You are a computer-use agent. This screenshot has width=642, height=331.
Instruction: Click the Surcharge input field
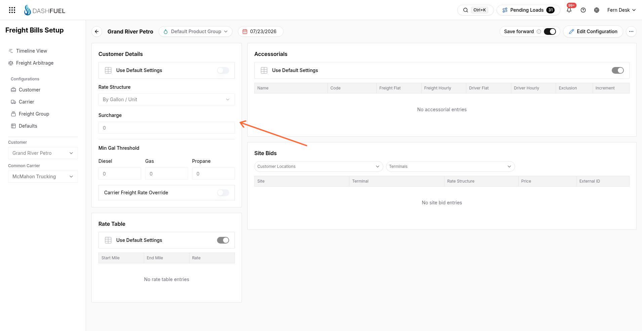pyautogui.click(x=167, y=128)
